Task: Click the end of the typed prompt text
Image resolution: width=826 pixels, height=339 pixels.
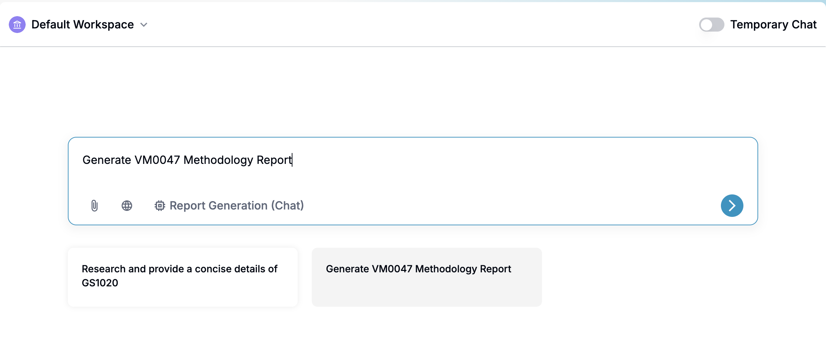Action: click(292, 160)
